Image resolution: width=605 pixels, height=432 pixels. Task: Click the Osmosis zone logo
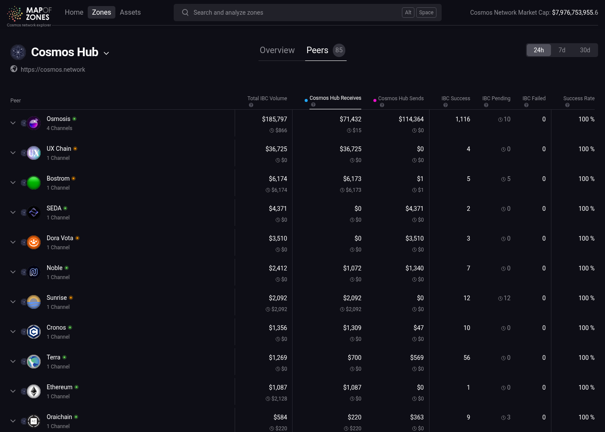click(34, 123)
